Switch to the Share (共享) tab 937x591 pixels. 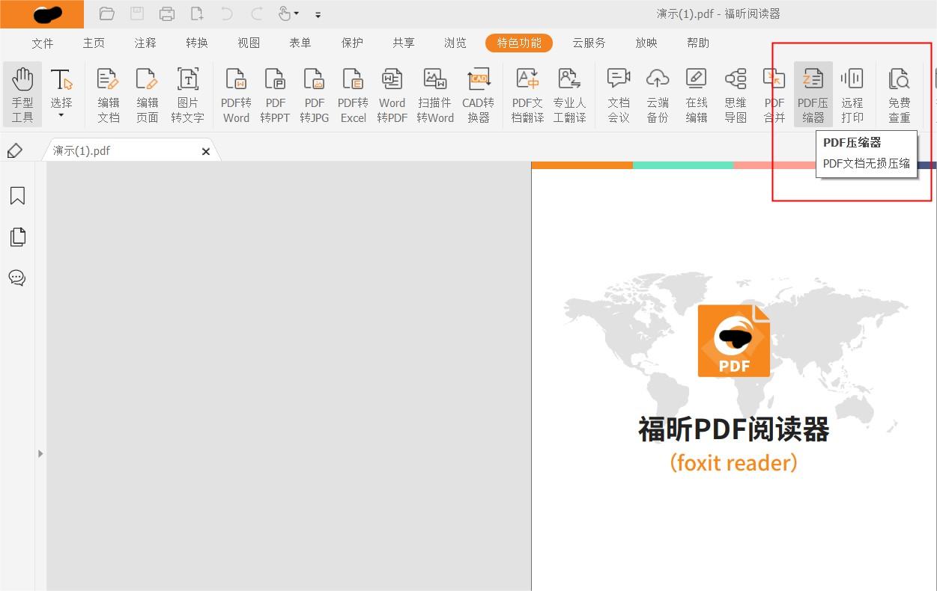[x=404, y=43]
